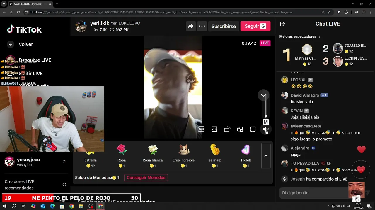Click the Volver back arrow

(11, 44)
